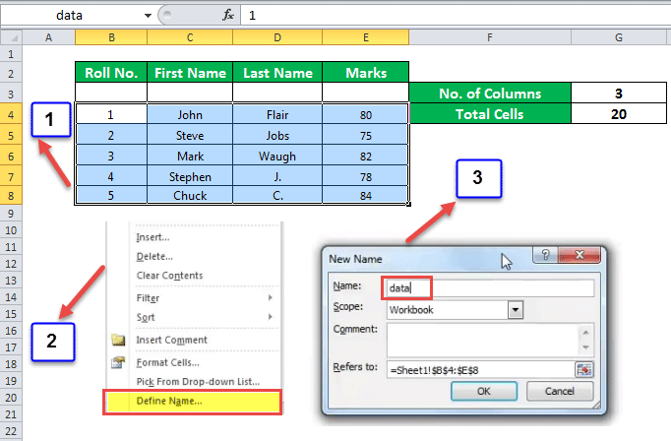Click the range selector icon in Refers to
The height and width of the screenshot is (441, 671).
584,370
